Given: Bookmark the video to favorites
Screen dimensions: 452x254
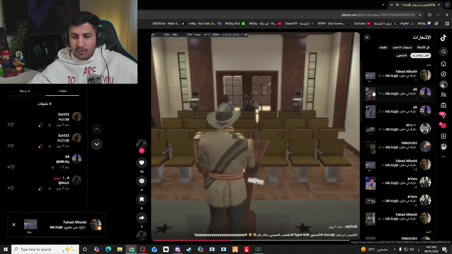Looking at the screenshot, I should click(x=142, y=199).
